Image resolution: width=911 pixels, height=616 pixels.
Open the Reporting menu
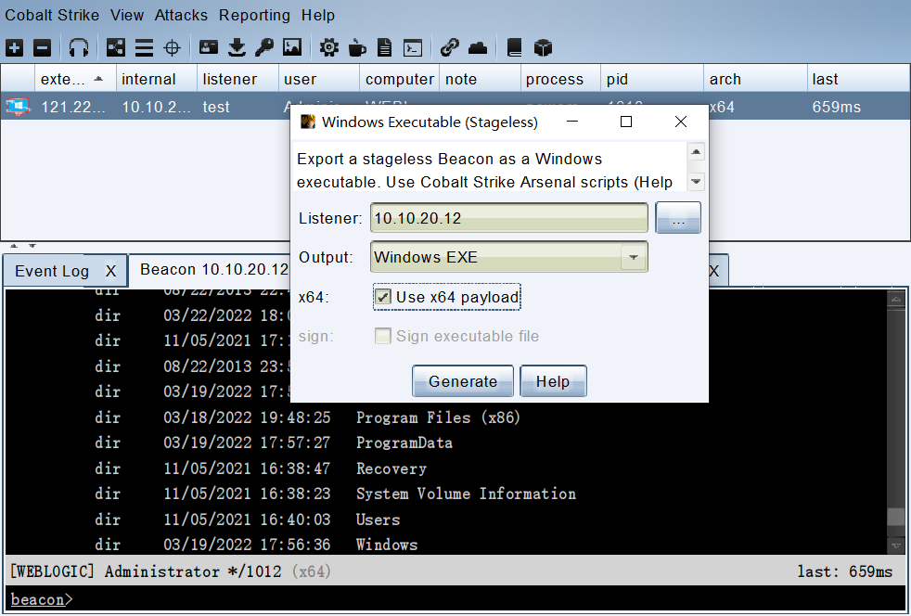point(254,15)
